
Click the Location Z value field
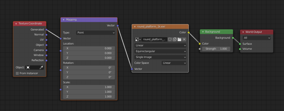[89, 58]
